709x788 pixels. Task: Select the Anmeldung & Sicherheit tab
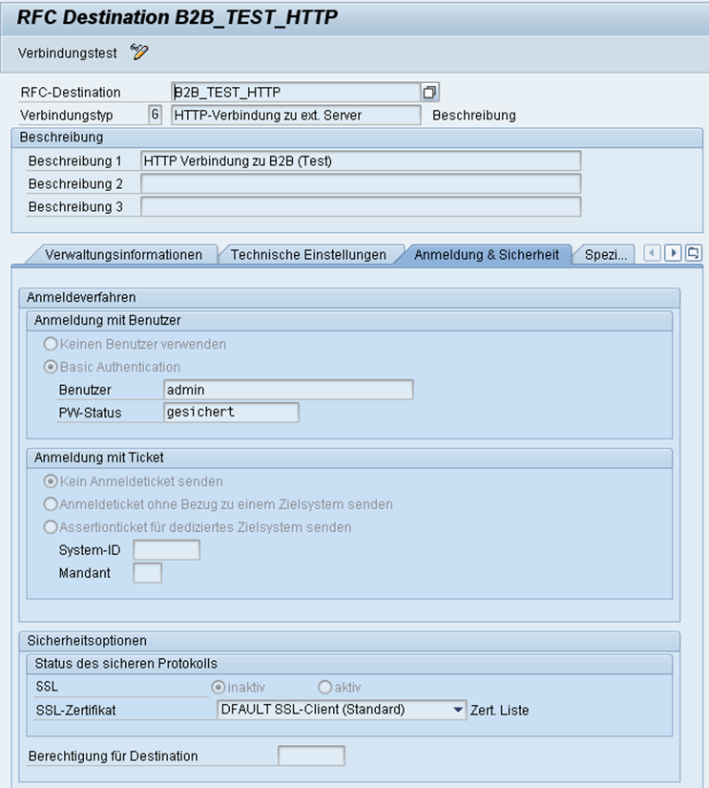486,255
